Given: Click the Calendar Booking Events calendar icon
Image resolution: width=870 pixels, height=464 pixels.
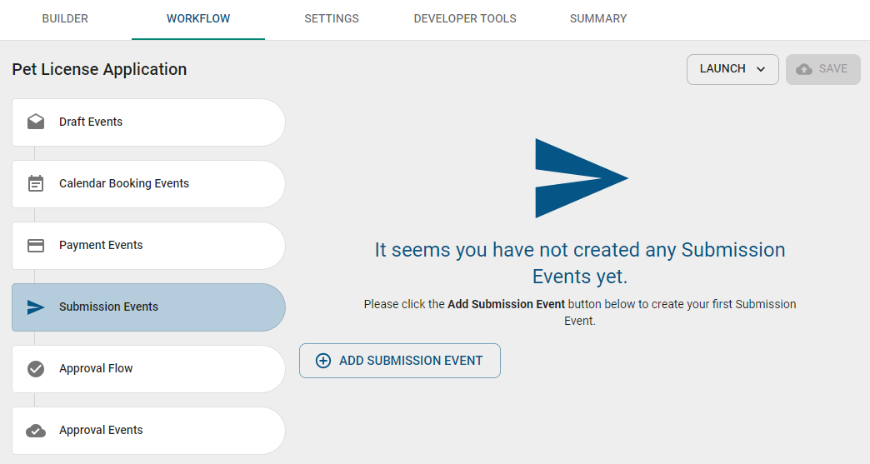Looking at the screenshot, I should tap(36, 183).
